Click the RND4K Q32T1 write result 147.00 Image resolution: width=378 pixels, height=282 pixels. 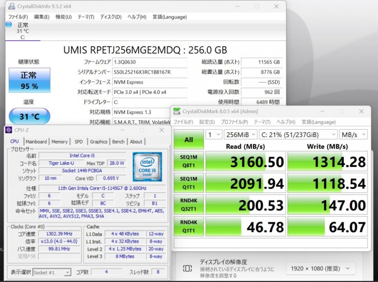point(328,205)
